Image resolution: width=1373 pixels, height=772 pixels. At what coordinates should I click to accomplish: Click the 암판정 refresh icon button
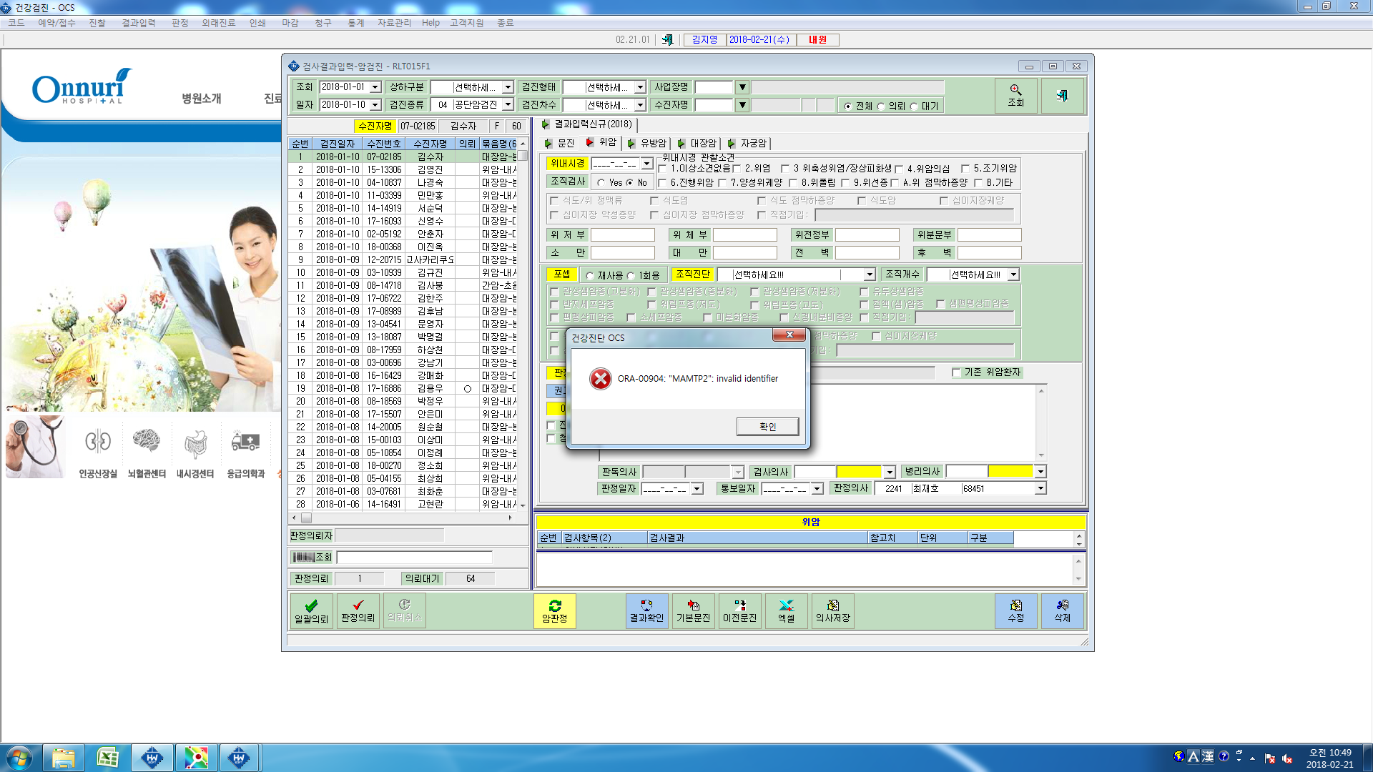(x=554, y=611)
